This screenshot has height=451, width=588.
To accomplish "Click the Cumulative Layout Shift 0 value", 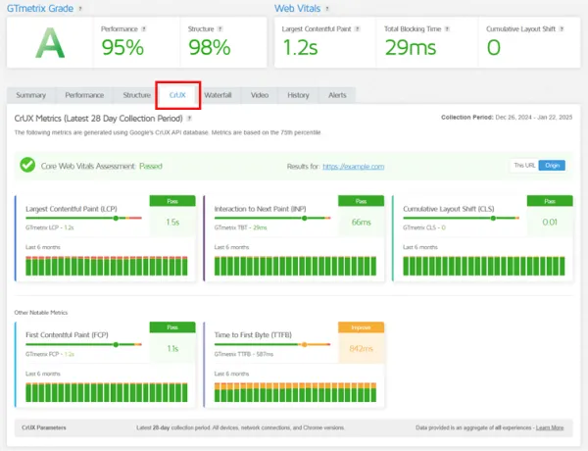I will [x=494, y=48].
